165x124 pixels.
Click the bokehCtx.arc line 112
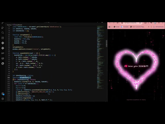pyautogui.click(x=34, y=100)
